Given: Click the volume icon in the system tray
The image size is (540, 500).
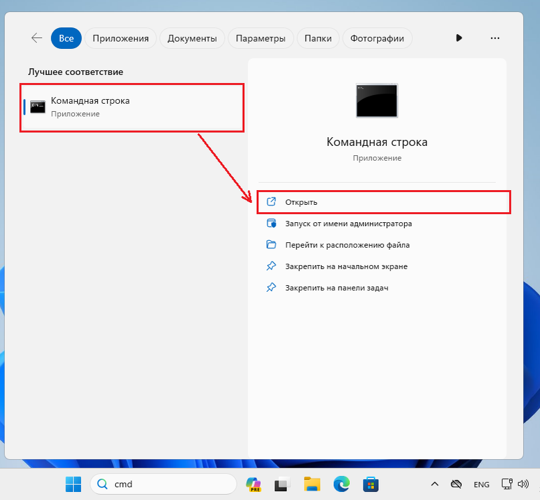Looking at the screenshot, I should point(524,484).
